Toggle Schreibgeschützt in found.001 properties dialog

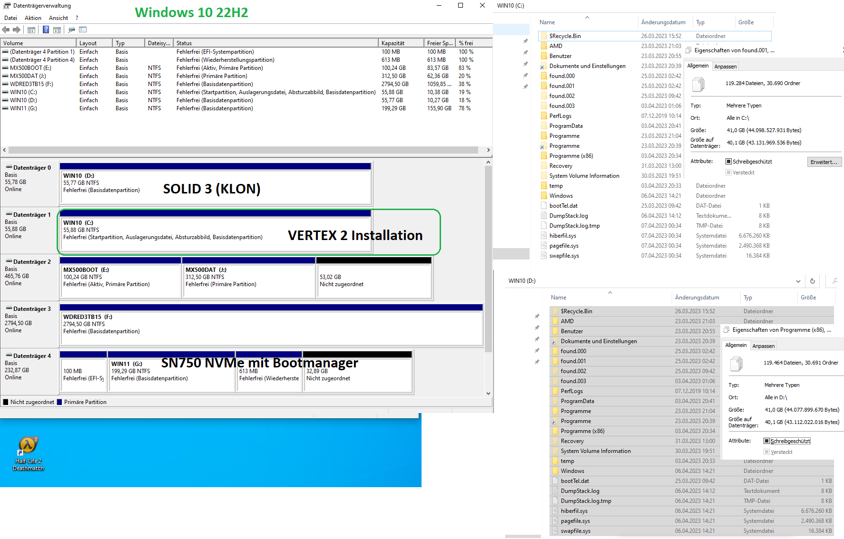[x=728, y=162]
